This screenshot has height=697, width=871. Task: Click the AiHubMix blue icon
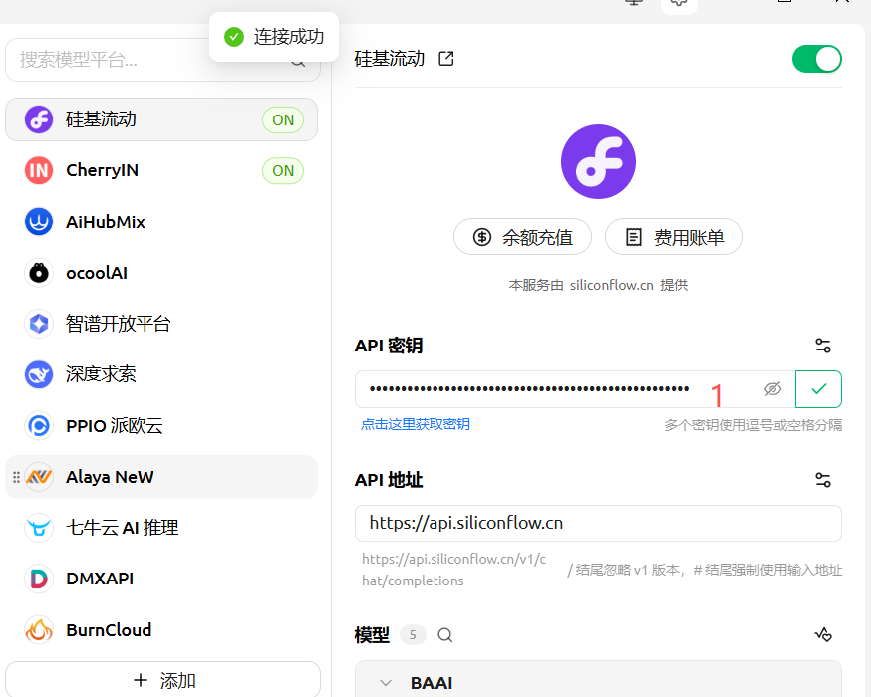point(39,222)
